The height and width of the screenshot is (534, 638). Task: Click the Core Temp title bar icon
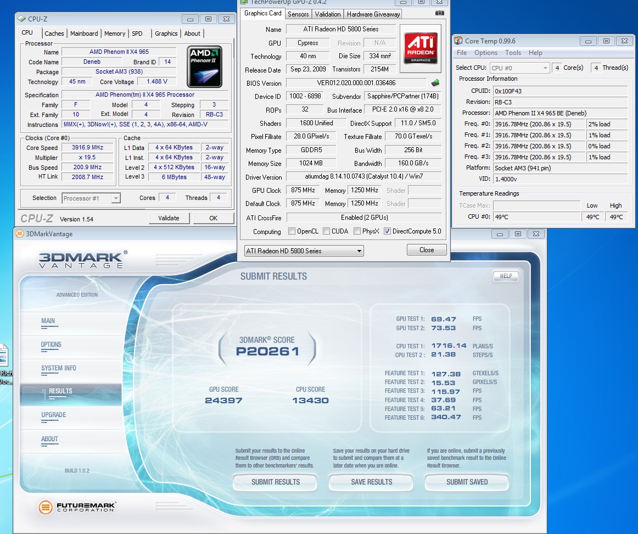[x=458, y=41]
